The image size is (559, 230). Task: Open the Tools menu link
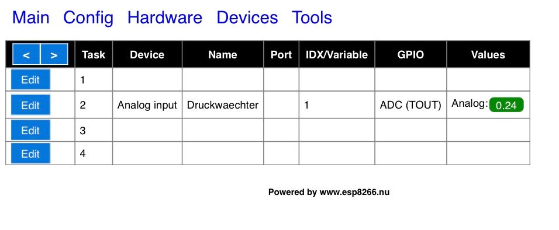tap(312, 18)
